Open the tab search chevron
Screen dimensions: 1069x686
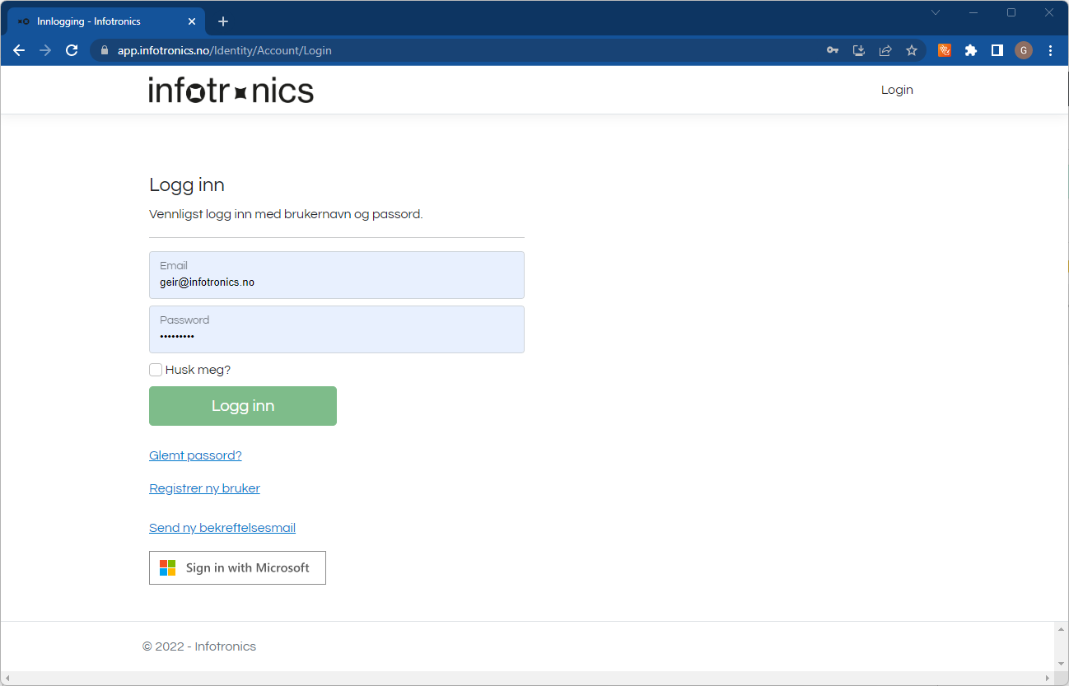(x=936, y=12)
